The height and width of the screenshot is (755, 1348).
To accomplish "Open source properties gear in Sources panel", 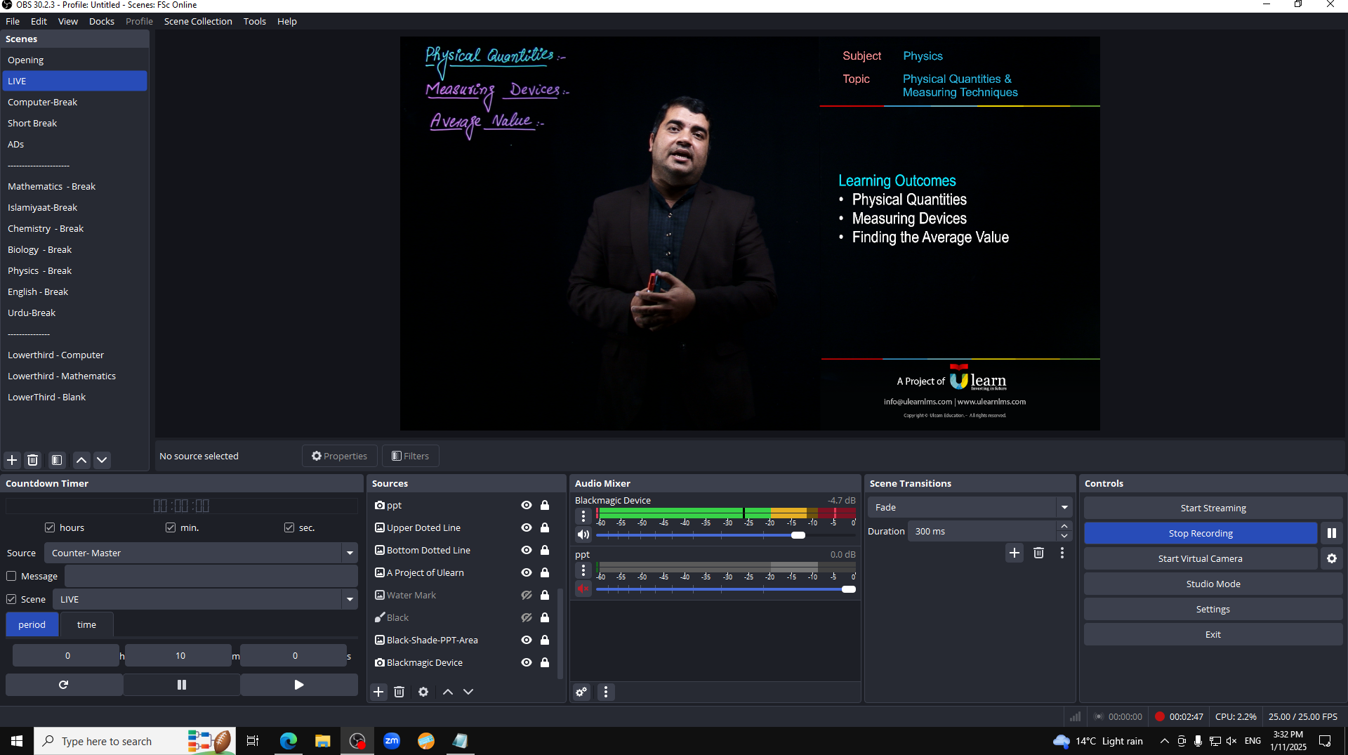I will (423, 692).
